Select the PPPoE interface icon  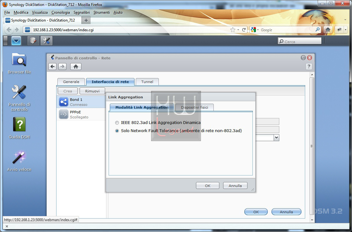point(64,114)
